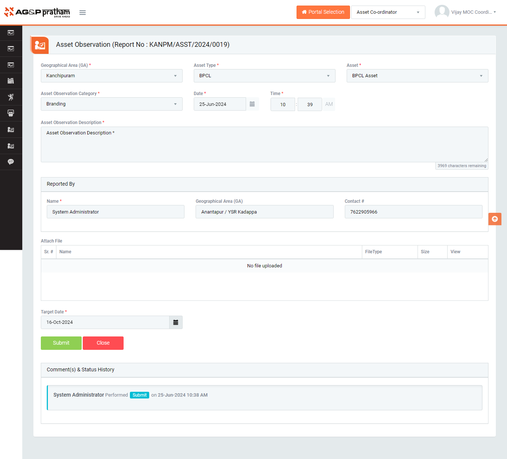Screen dimensions: 507x459
Task: Open the Target Date calendar picker icon
Action: 176,322
